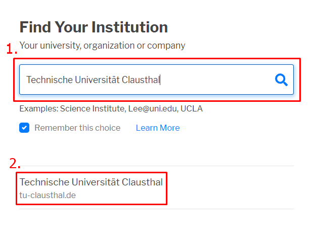This screenshot has width=313, height=230.
Task: Open the Learn More link
Action: coord(157,128)
